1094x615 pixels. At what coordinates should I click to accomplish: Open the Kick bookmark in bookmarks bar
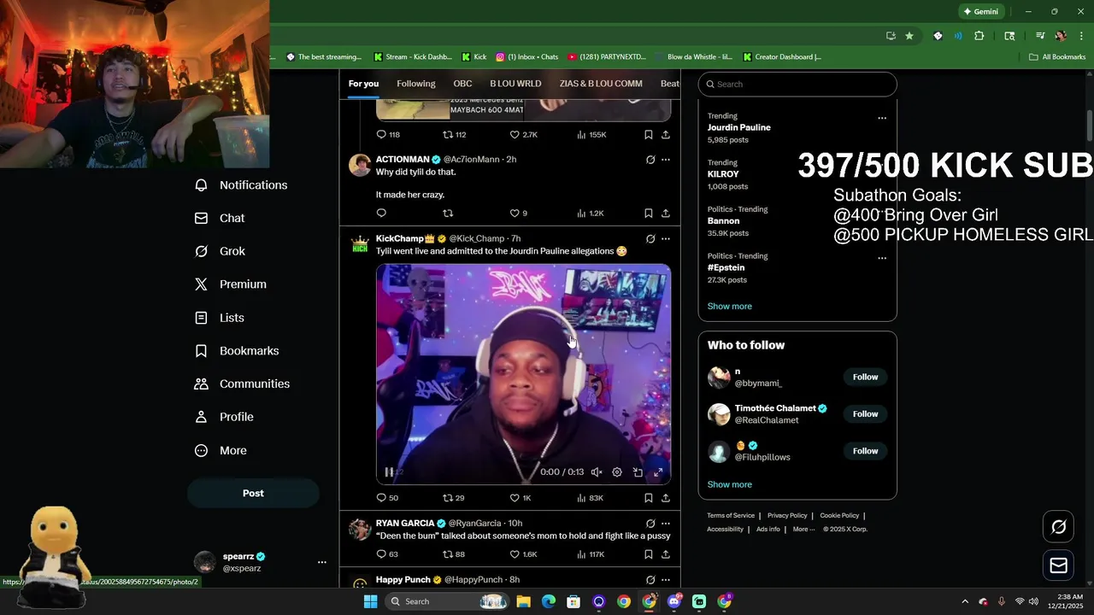(474, 57)
